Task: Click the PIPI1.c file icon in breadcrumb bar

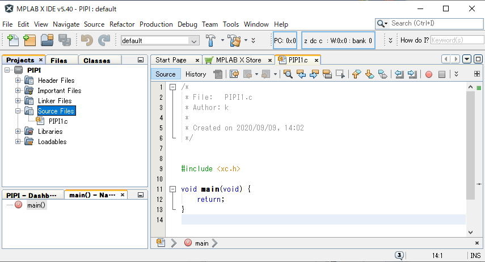Action: 161,243
